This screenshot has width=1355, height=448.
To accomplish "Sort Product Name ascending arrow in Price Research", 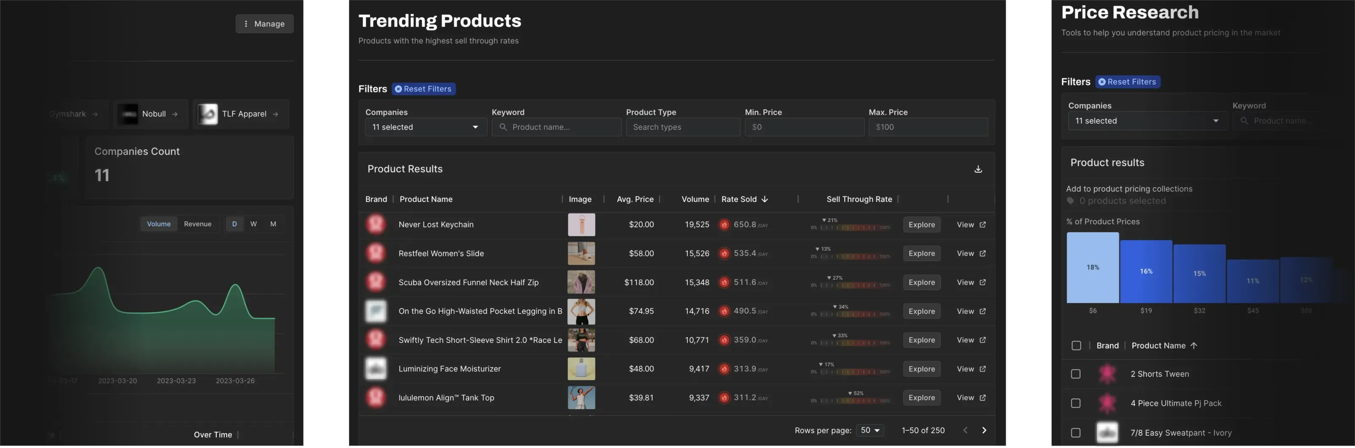I will [x=1194, y=346].
